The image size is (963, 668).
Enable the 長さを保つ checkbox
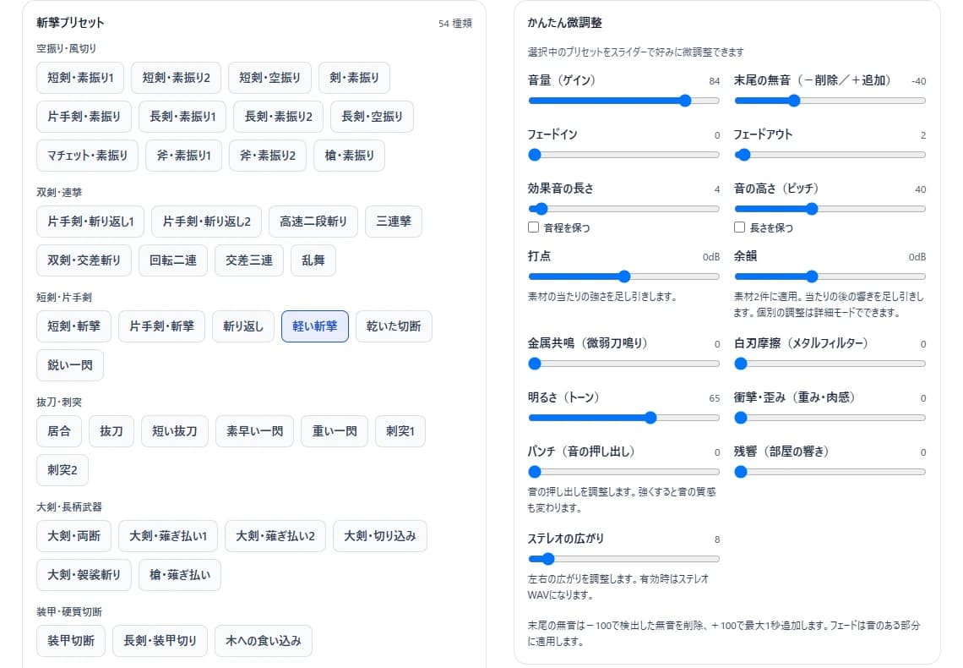(x=739, y=227)
